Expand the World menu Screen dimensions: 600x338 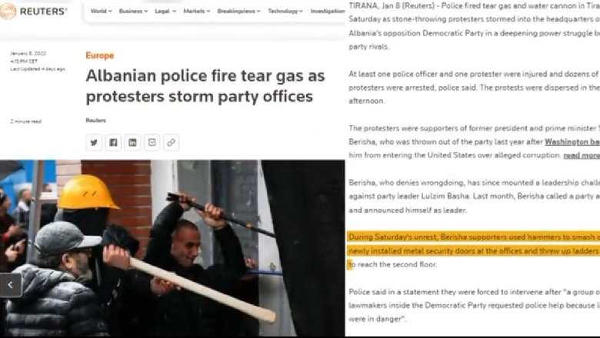(101, 11)
